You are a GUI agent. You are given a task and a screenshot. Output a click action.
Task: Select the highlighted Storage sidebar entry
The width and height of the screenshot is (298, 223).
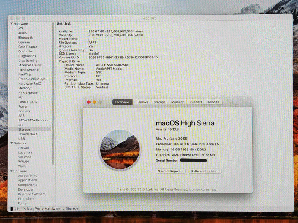[30, 129]
